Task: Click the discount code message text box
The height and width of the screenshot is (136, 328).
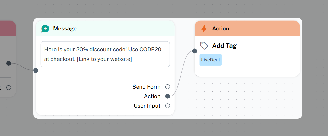Action: pos(105,54)
